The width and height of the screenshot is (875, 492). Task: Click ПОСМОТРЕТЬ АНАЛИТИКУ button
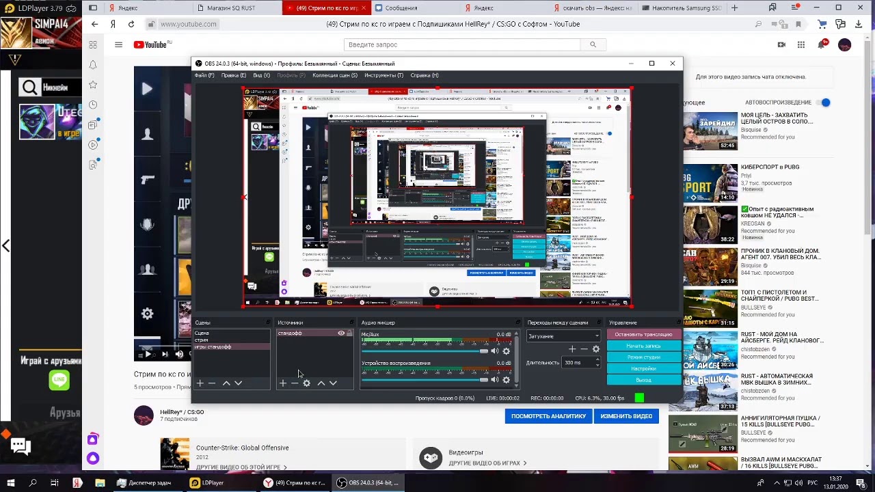pos(548,416)
